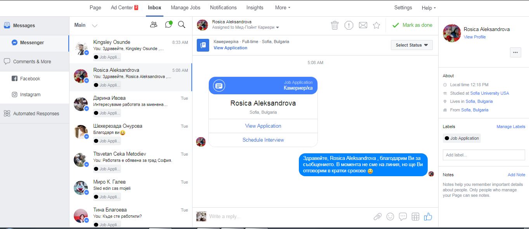
Task: Star the conversation to follow up
Action: pos(376,25)
